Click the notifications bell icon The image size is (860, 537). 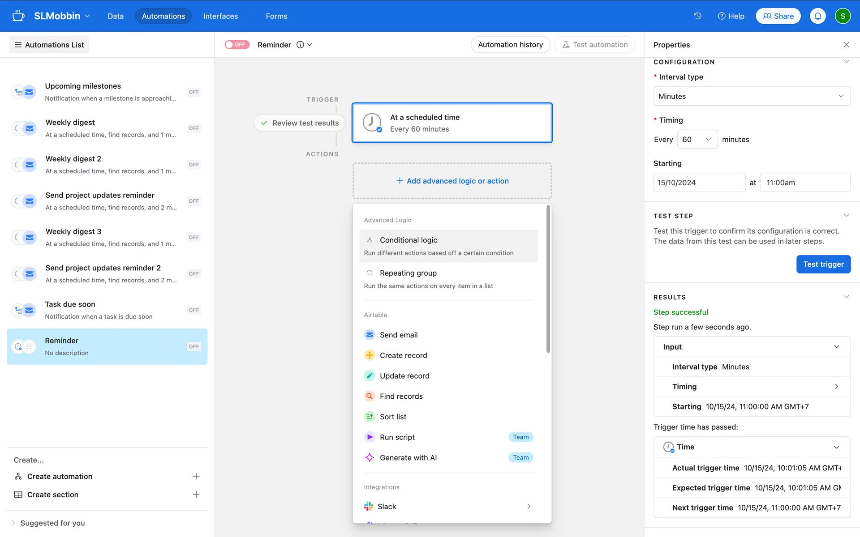click(x=817, y=16)
